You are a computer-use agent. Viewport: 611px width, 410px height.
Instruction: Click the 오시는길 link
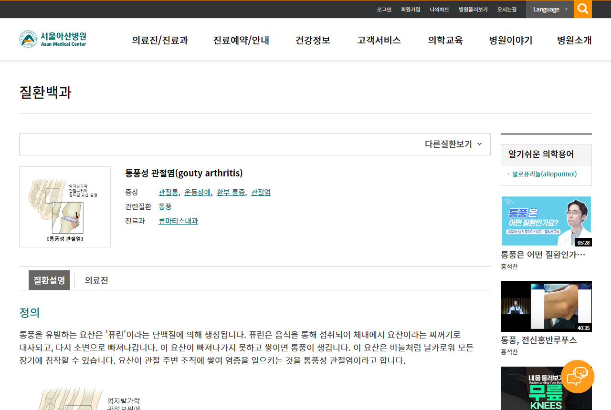click(x=507, y=10)
